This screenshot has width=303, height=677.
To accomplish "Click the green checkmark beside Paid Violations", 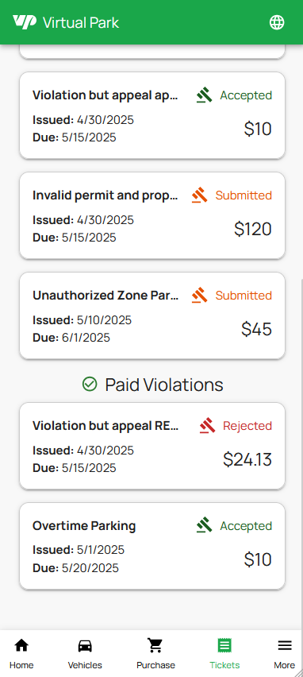I will pos(90,384).
